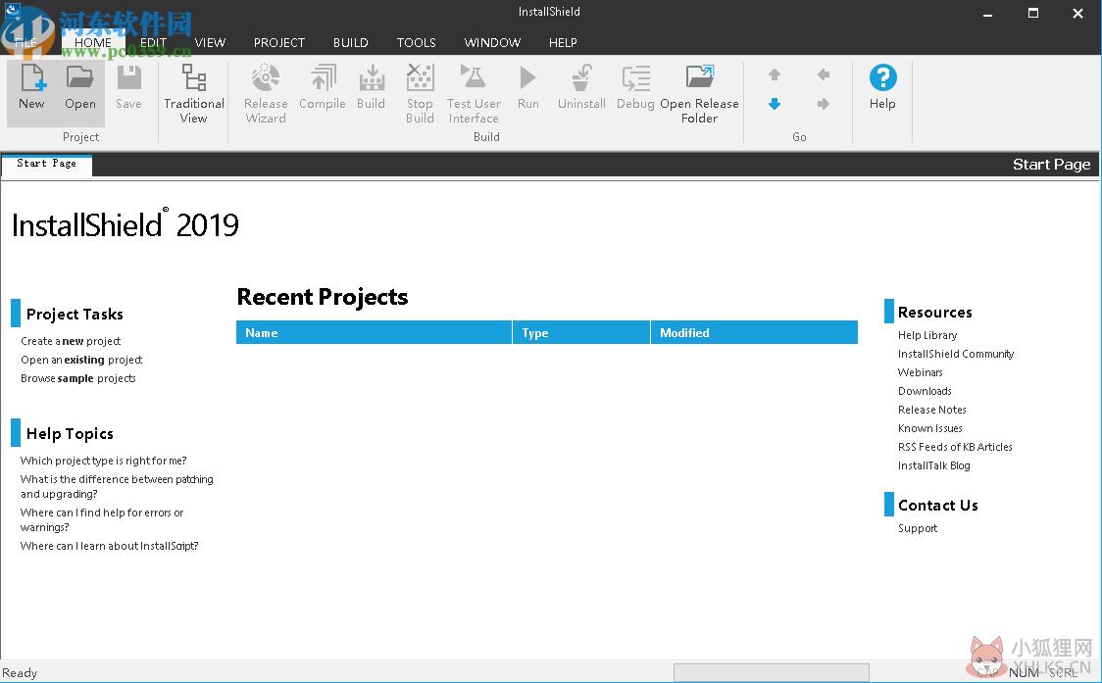
Task: Sort Recent Projects by Name column
Action: pyautogui.click(x=374, y=332)
